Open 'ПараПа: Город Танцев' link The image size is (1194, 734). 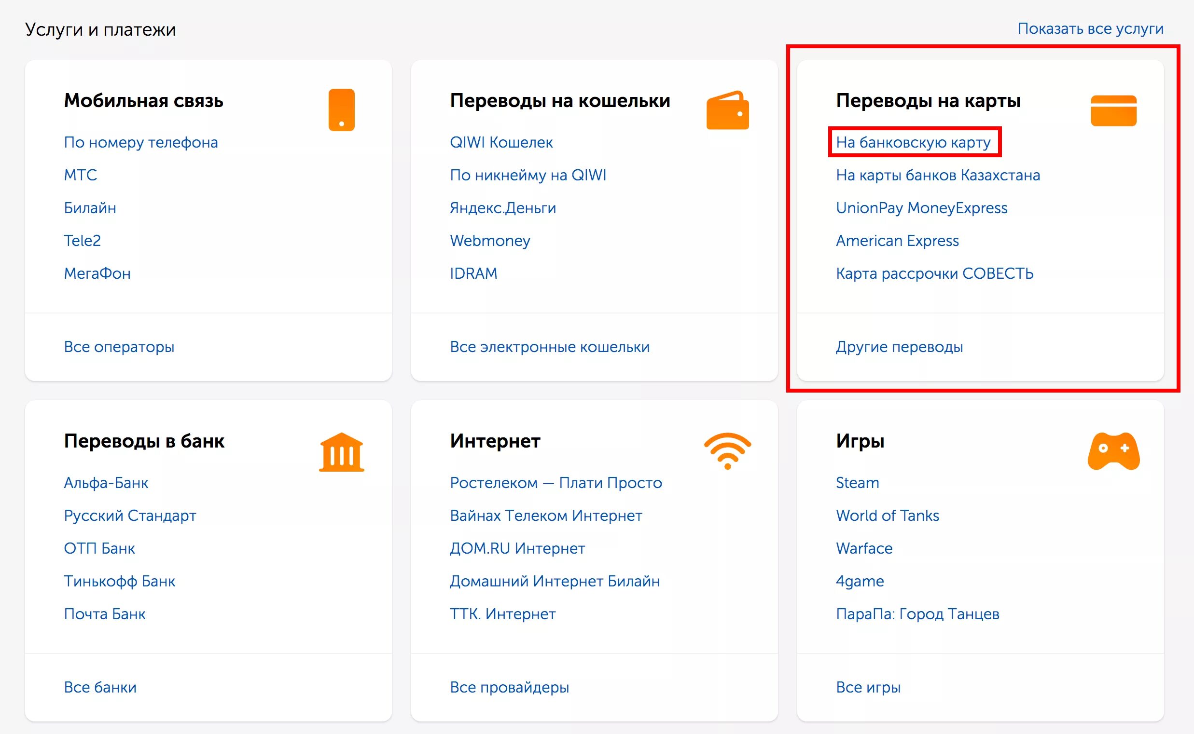pos(917,614)
